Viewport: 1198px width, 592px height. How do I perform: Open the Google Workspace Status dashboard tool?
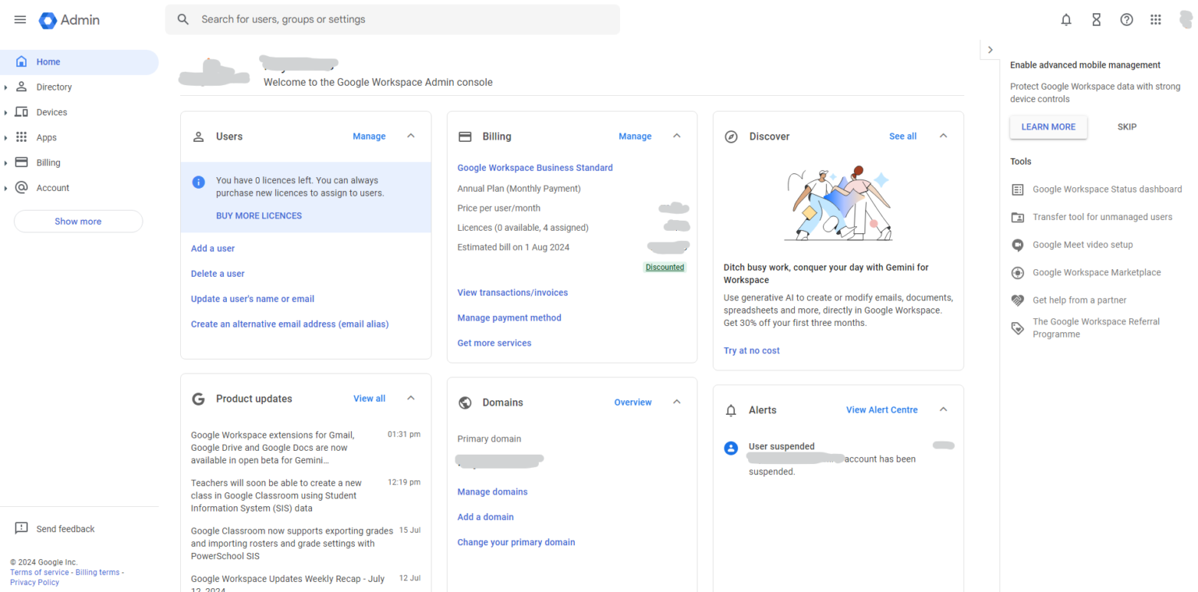point(1107,189)
